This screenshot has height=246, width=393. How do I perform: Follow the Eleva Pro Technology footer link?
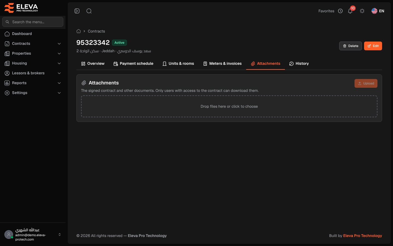(x=362, y=236)
